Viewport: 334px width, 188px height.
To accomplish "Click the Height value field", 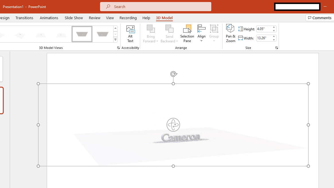I will [x=264, y=29].
